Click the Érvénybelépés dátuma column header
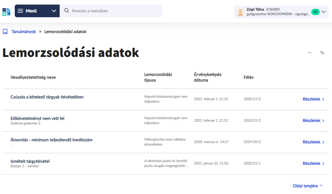 (x=208, y=77)
